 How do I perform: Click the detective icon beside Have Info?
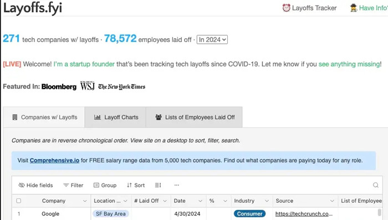(x=354, y=8)
